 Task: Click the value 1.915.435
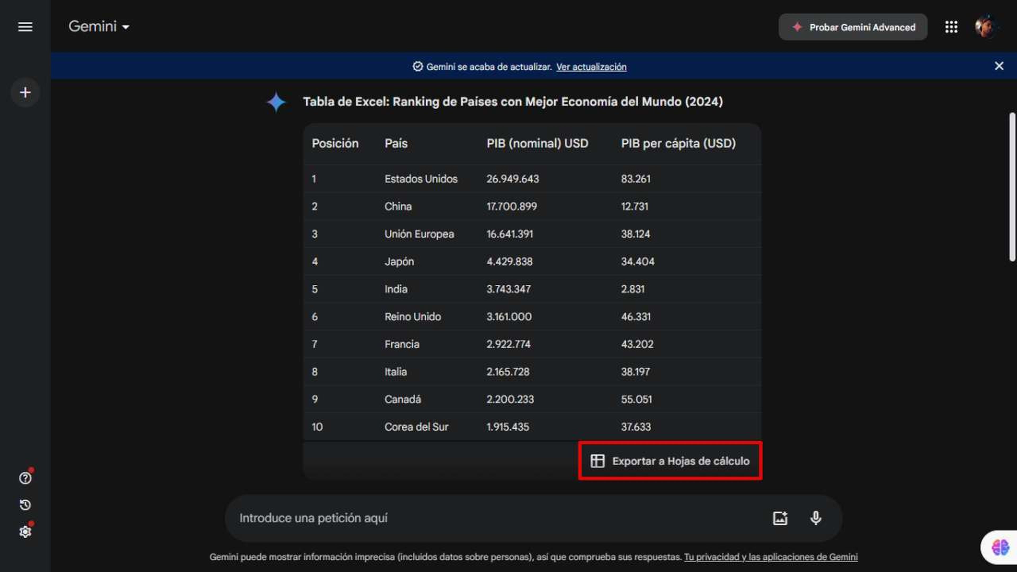pyautogui.click(x=508, y=427)
